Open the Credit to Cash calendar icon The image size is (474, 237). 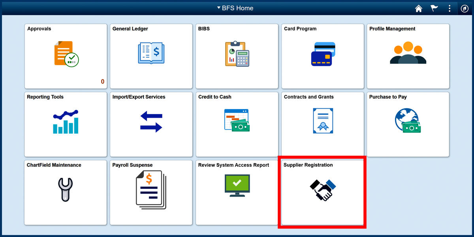click(x=237, y=120)
